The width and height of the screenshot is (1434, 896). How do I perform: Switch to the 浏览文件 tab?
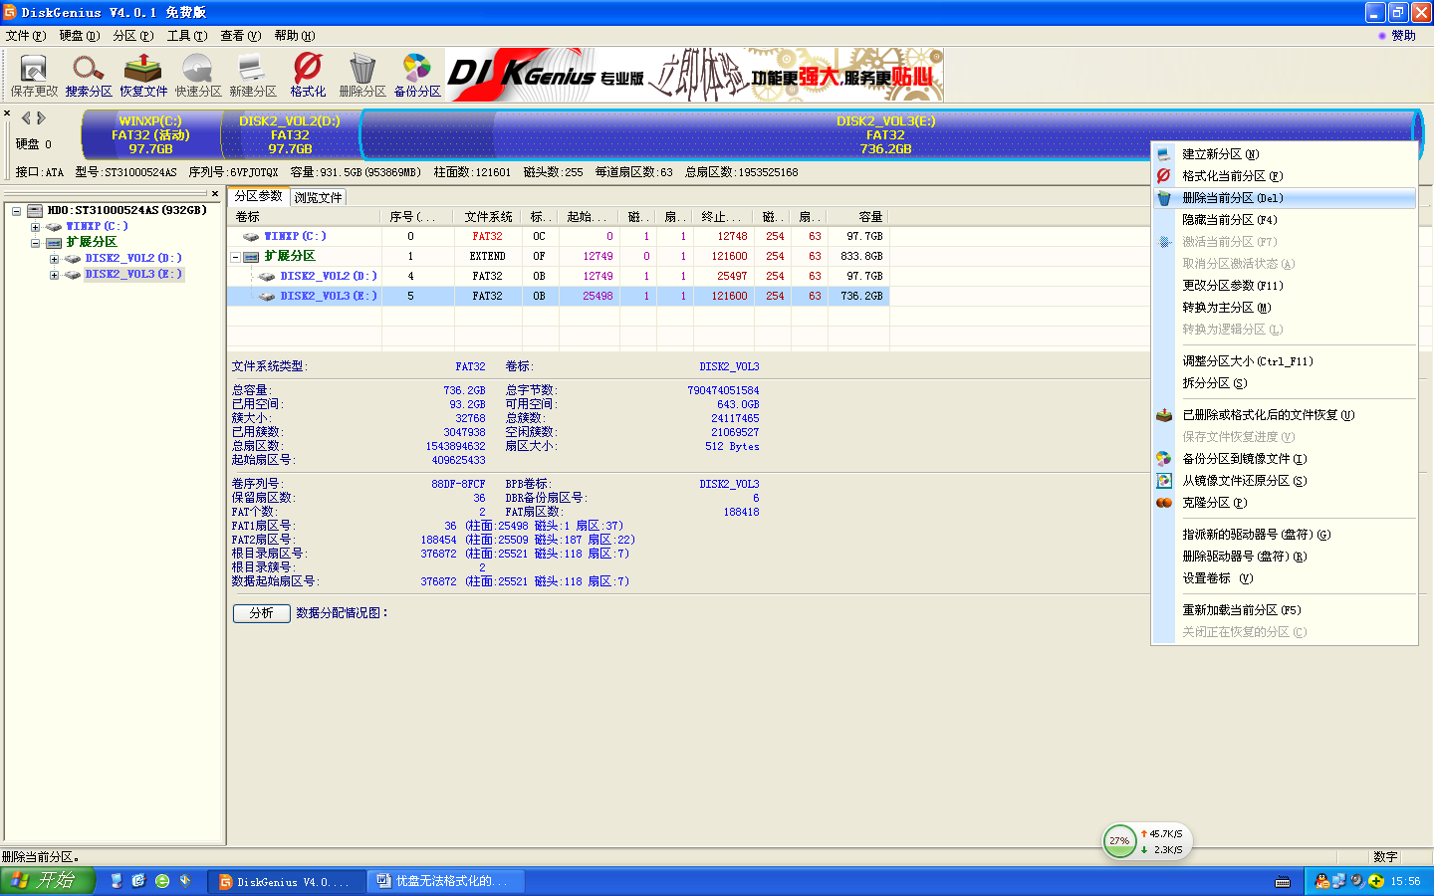click(318, 197)
